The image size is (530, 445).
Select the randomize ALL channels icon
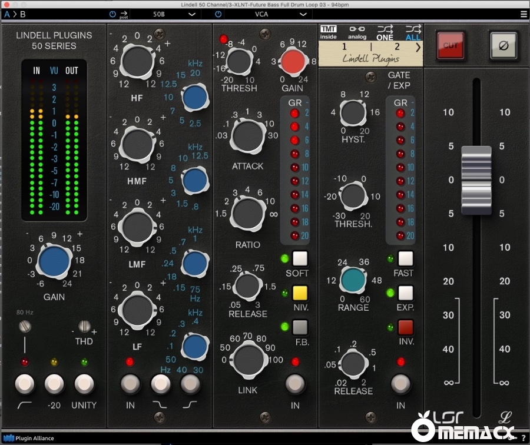pos(413,32)
